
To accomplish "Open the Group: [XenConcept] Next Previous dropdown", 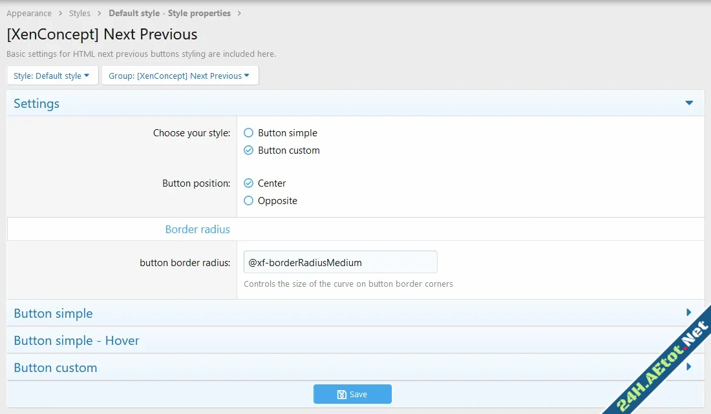I will pos(180,76).
